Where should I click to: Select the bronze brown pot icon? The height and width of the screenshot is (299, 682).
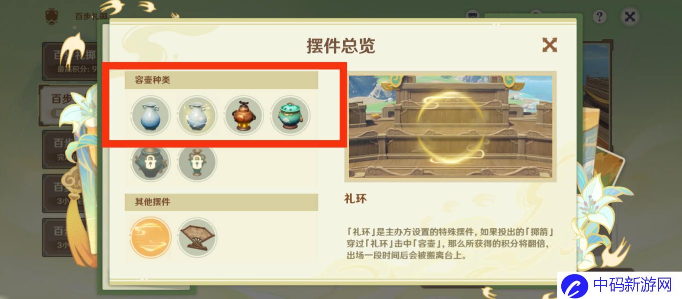click(x=244, y=116)
